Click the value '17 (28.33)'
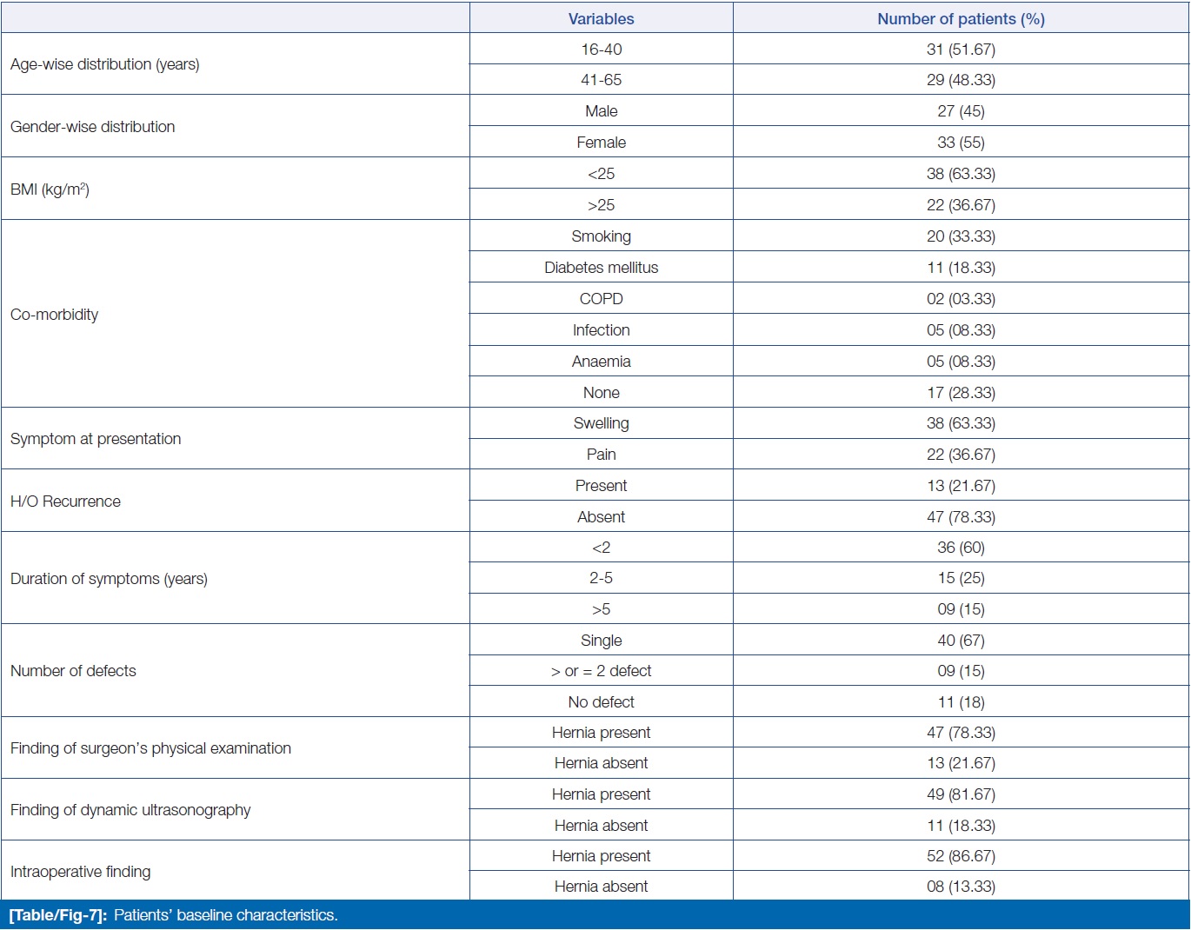1191x930 pixels. pos(961,393)
